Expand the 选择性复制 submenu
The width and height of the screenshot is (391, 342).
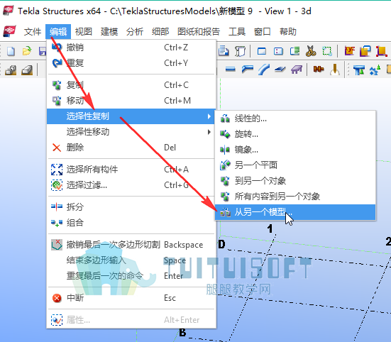coord(131,116)
